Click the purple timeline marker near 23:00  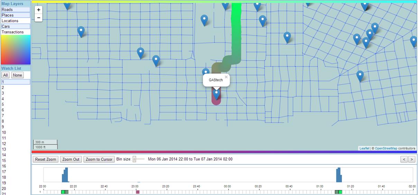pos(138,192)
